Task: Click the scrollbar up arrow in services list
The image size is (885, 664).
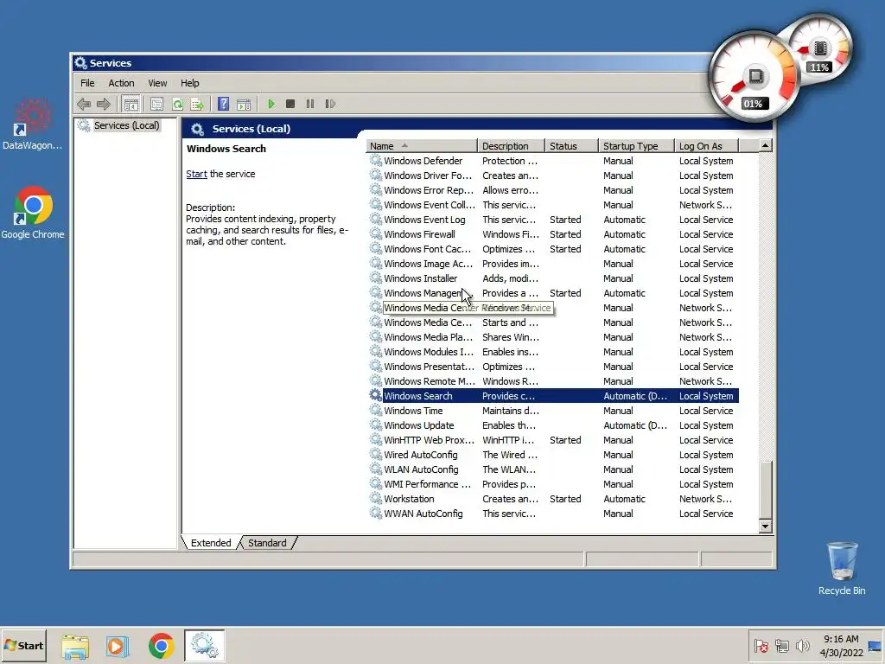Action: [x=766, y=145]
